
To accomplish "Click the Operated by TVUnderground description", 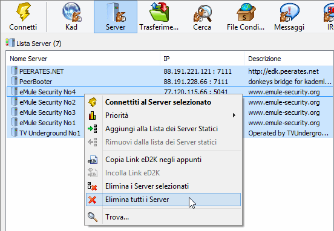I will pos(288,133).
